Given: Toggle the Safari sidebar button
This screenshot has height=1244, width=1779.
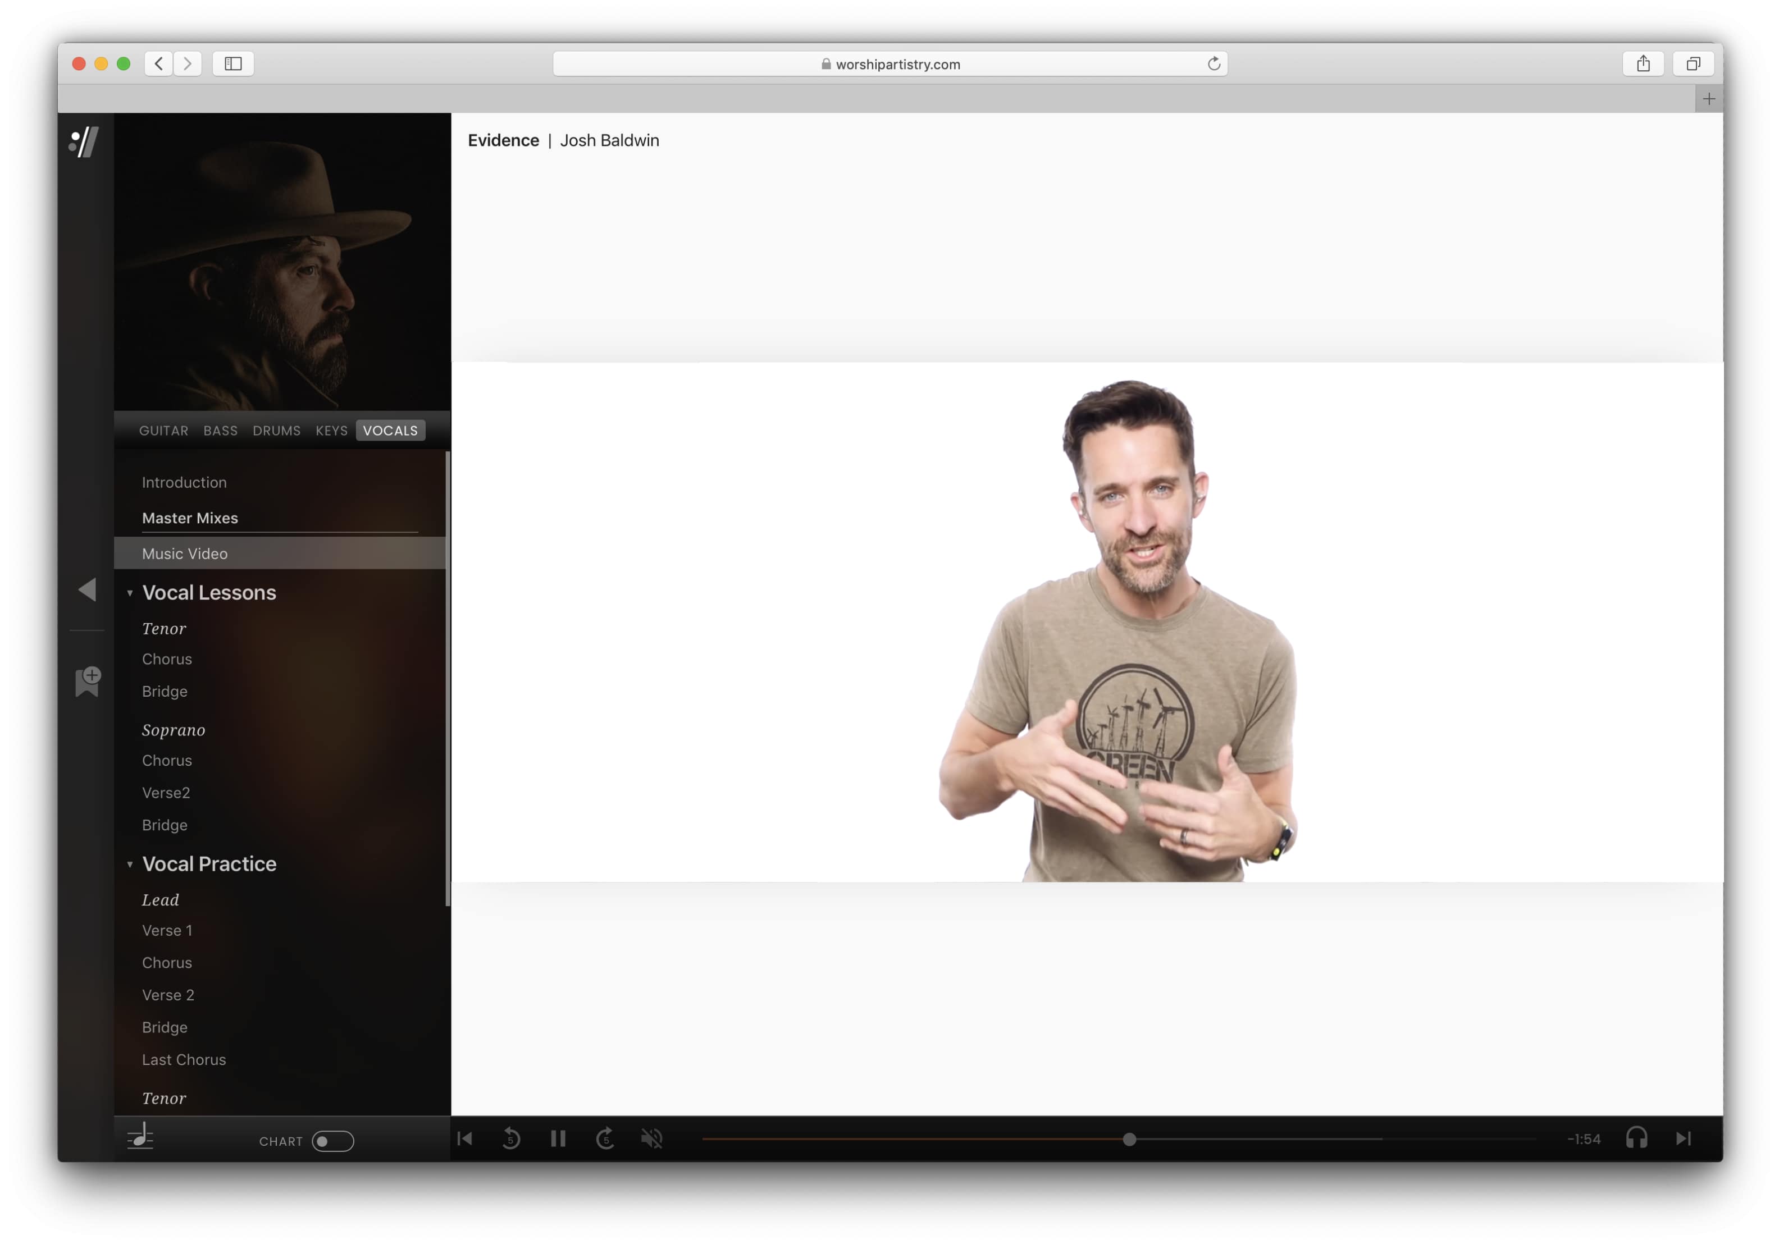Looking at the screenshot, I should (x=233, y=63).
